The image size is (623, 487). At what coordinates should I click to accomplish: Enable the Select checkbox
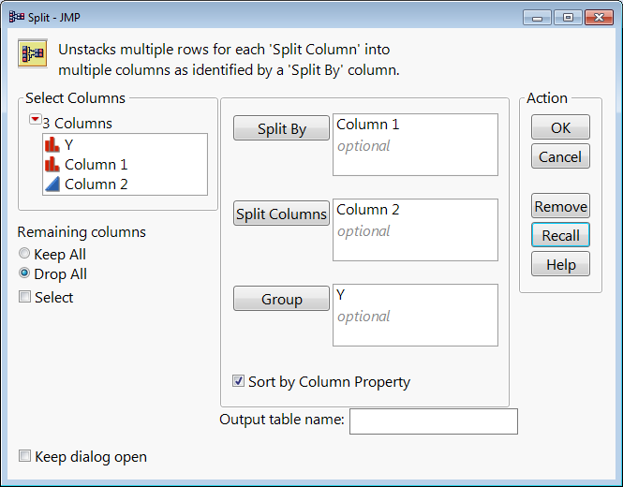(24, 297)
